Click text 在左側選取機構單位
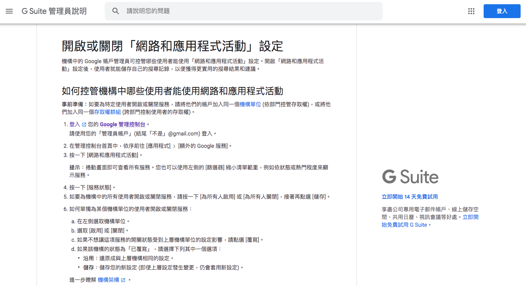This screenshot has width=526, height=286. coord(103,221)
